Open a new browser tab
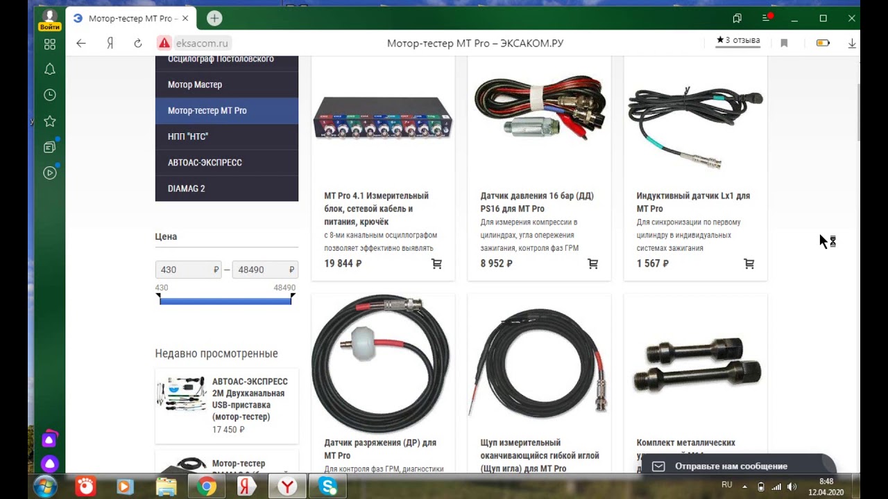 tap(214, 19)
